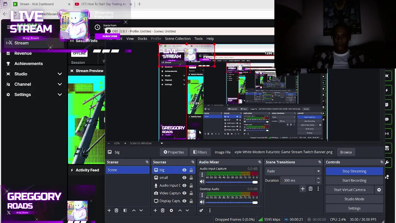Open source properties gear in Sources toolbar
The image size is (396, 223).
pyautogui.click(x=171, y=211)
